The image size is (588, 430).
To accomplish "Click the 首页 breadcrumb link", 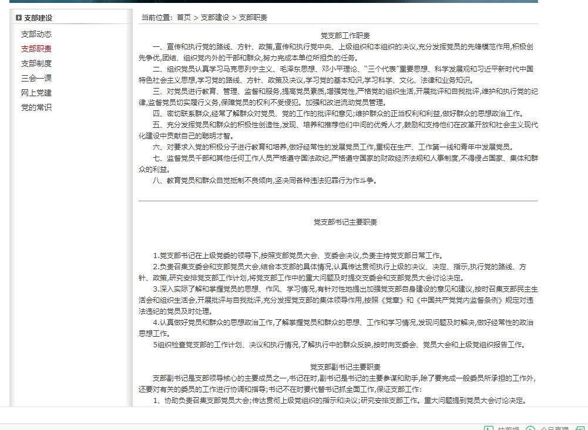I will tap(184, 18).
